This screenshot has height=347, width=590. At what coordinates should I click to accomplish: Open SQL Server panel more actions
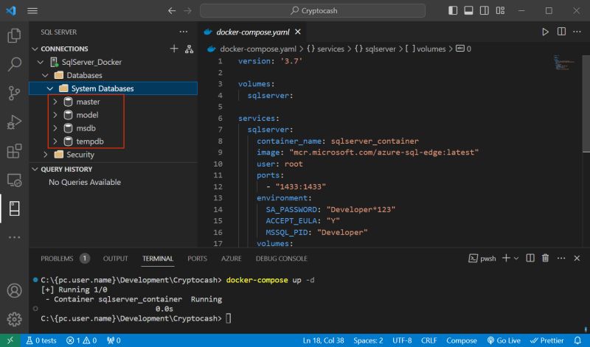[183, 32]
